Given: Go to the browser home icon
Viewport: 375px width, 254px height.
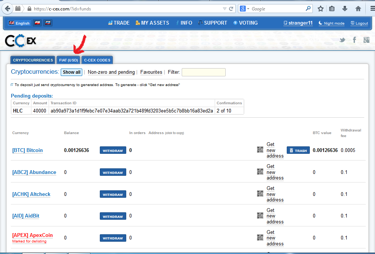Looking at the screenshot, I should coord(358,9).
